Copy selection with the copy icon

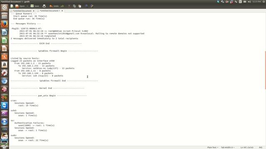point(74,6)
